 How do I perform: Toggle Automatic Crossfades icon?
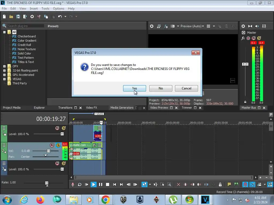pyautogui.click(x=252, y=184)
